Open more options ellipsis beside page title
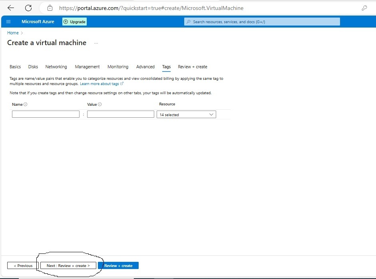This screenshot has height=279, width=376. click(x=96, y=43)
